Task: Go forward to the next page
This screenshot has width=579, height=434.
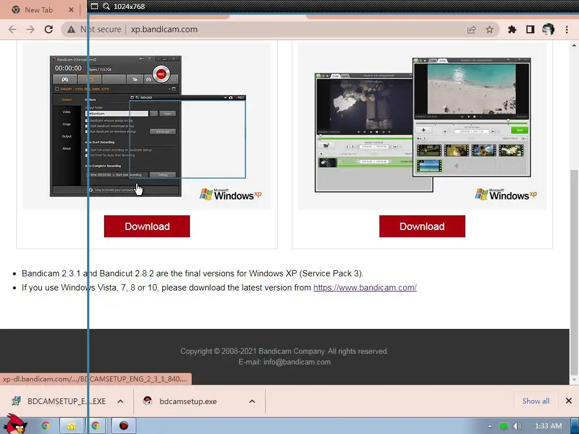Action: coord(31,29)
